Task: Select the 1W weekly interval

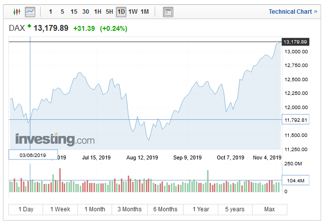Action: click(133, 12)
